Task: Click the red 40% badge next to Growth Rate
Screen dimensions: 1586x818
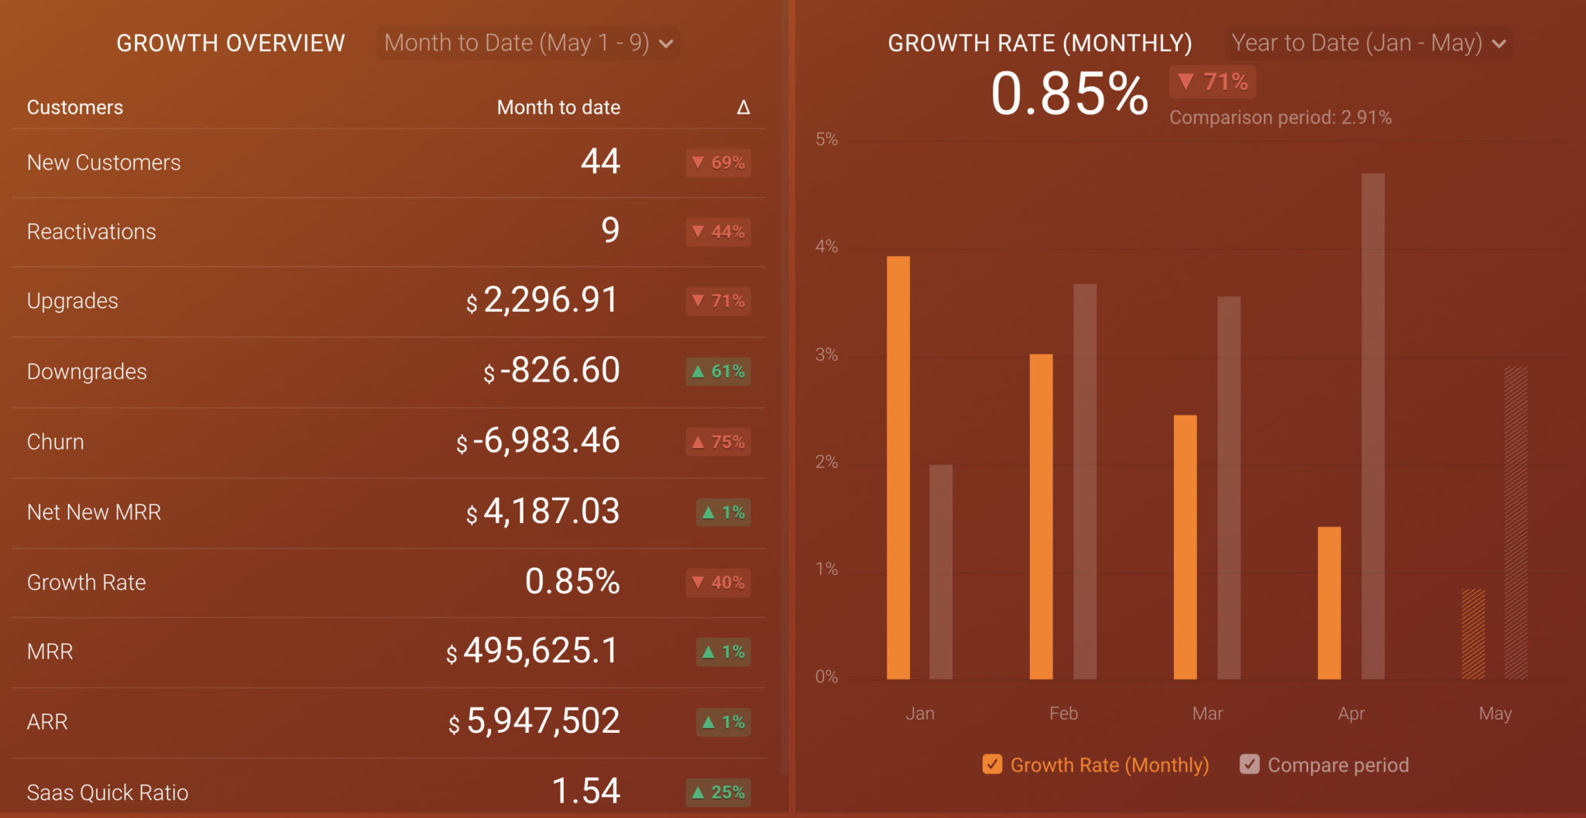Action: 717,583
